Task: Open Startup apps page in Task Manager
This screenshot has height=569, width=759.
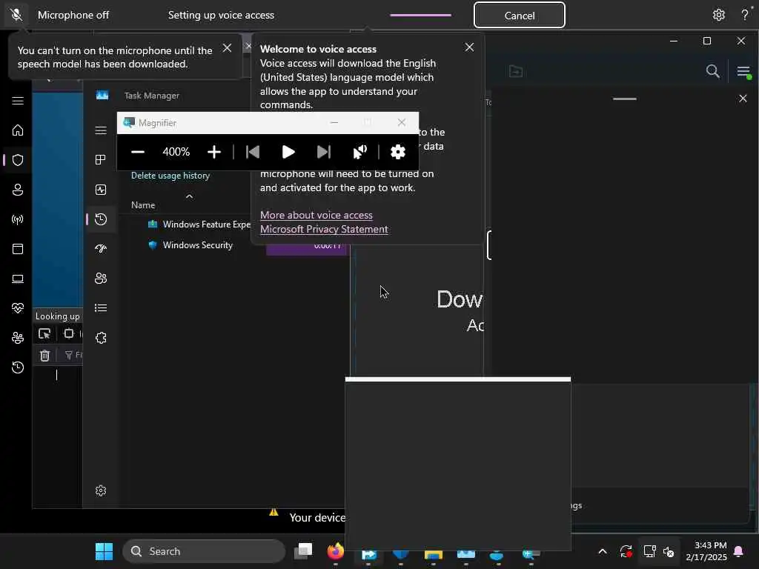Action: (x=101, y=249)
